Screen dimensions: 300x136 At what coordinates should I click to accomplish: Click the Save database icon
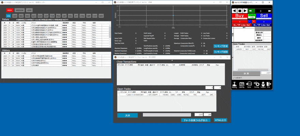click(x=249, y=84)
